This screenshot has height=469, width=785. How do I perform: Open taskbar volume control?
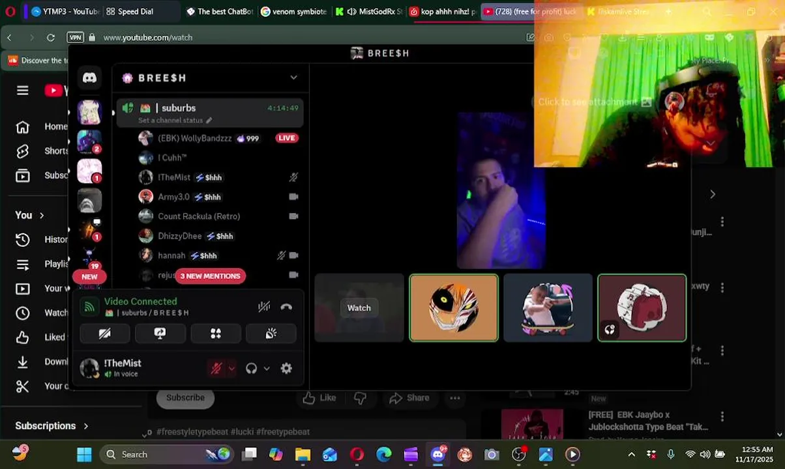pos(705,455)
